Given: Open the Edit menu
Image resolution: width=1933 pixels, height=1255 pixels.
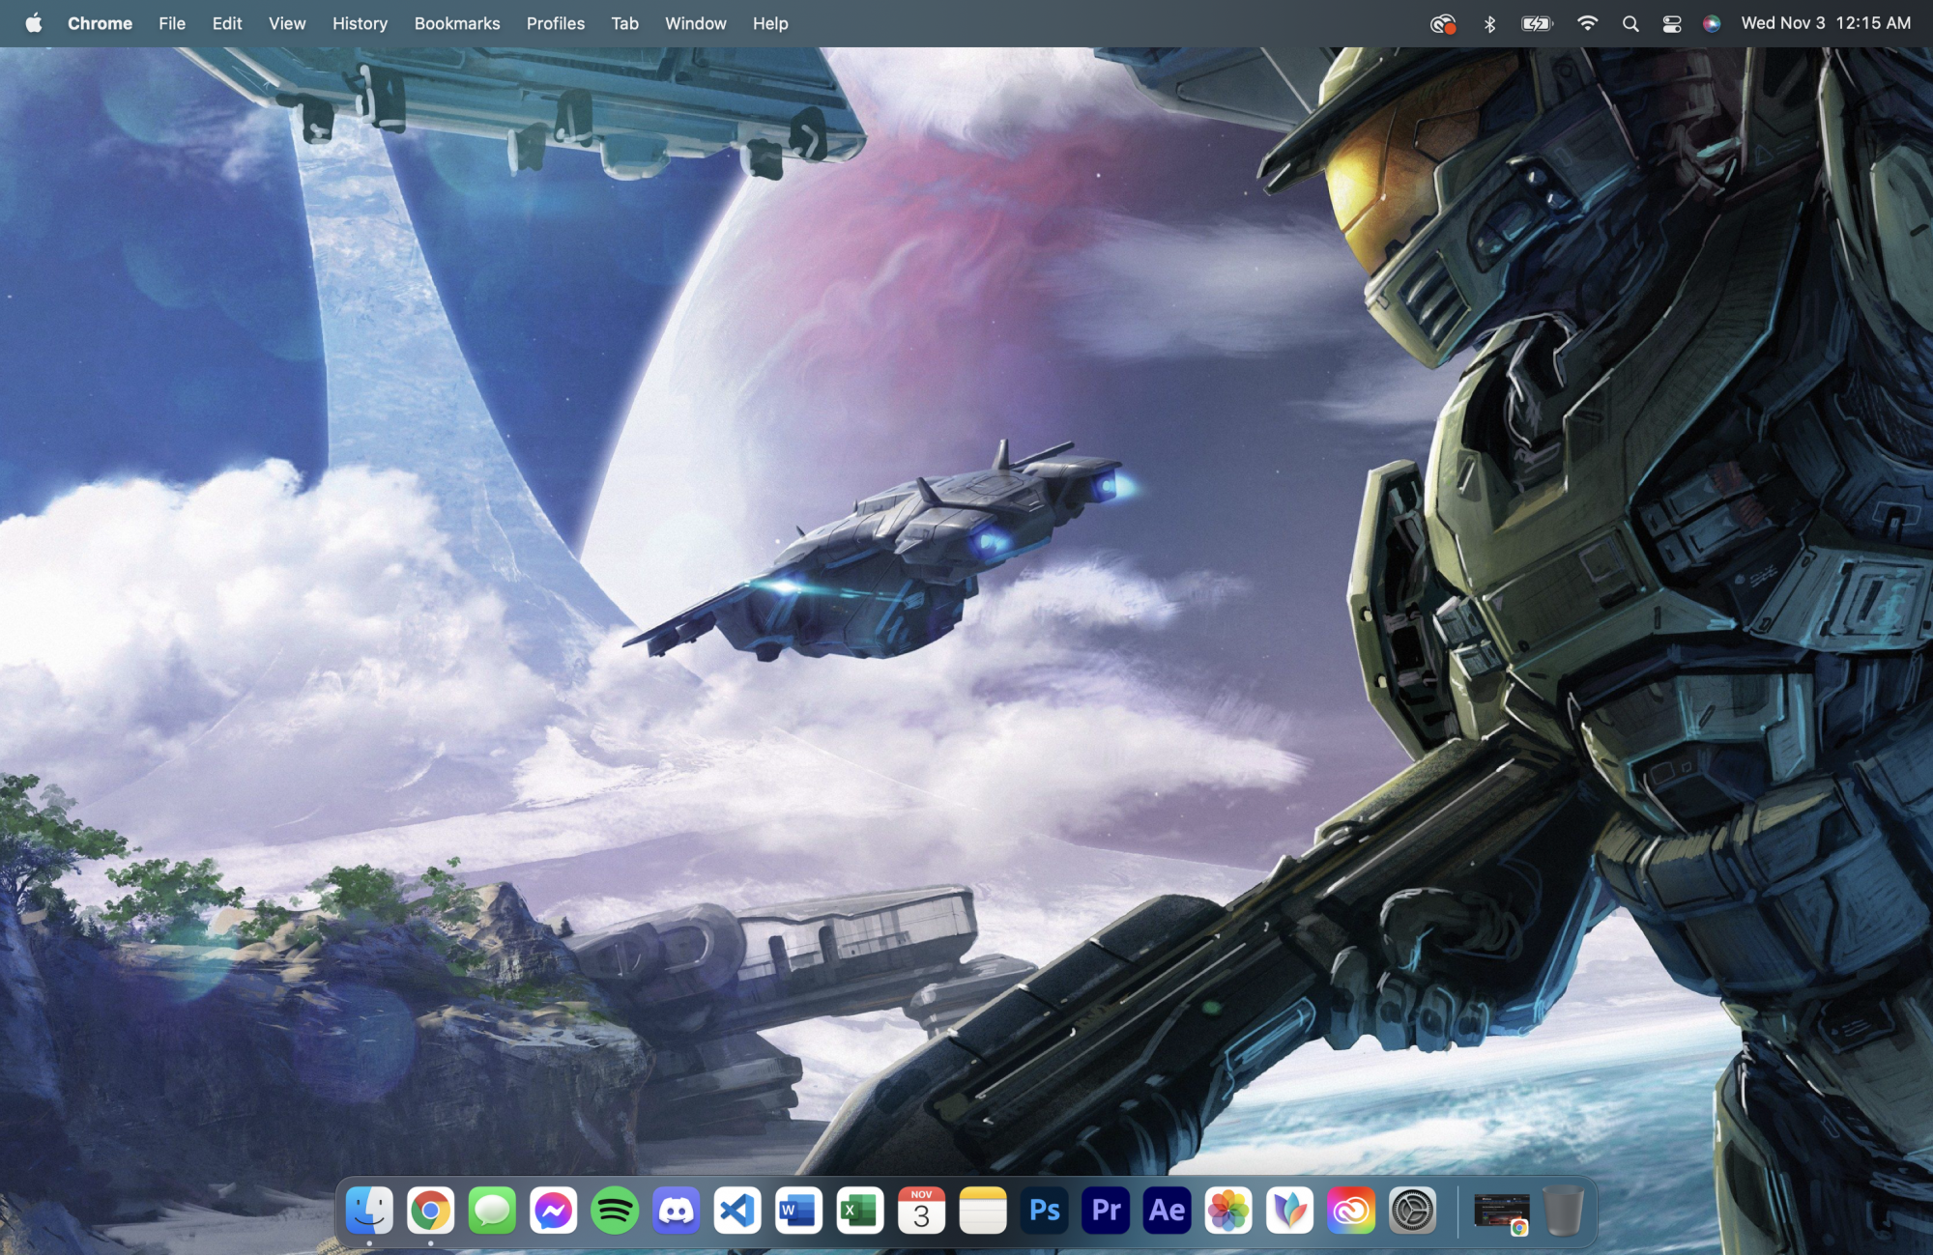Looking at the screenshot, I should [227, 23].
